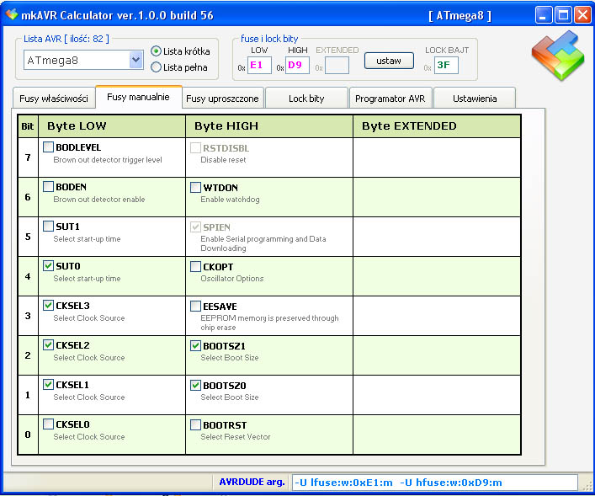Click the 'Oscillator Options' description
The height and width of the screenshot is (496, 595).
click(231, 279)
